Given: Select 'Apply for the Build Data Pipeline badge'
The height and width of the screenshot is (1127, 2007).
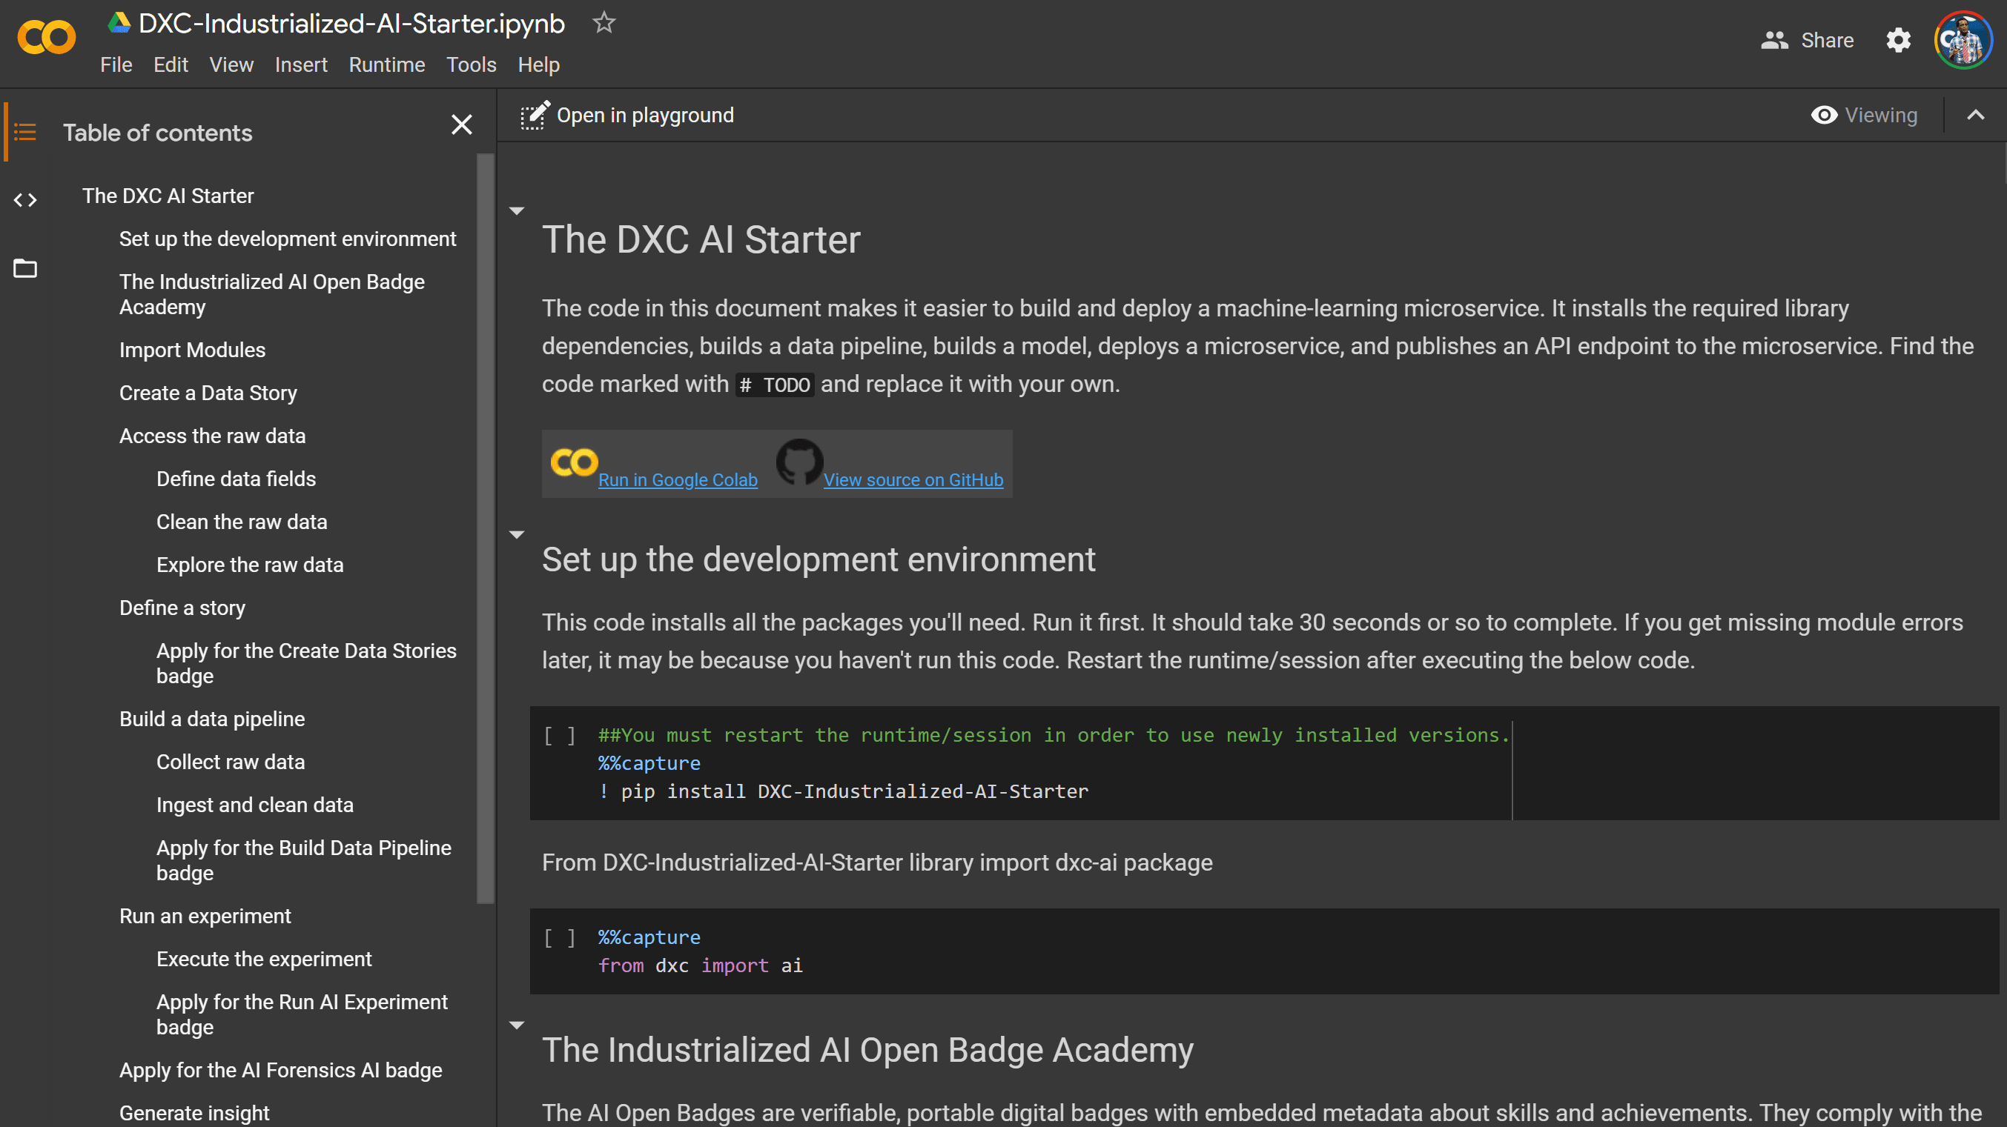Looking at the screenshot, I should click(x=303, y=860).
